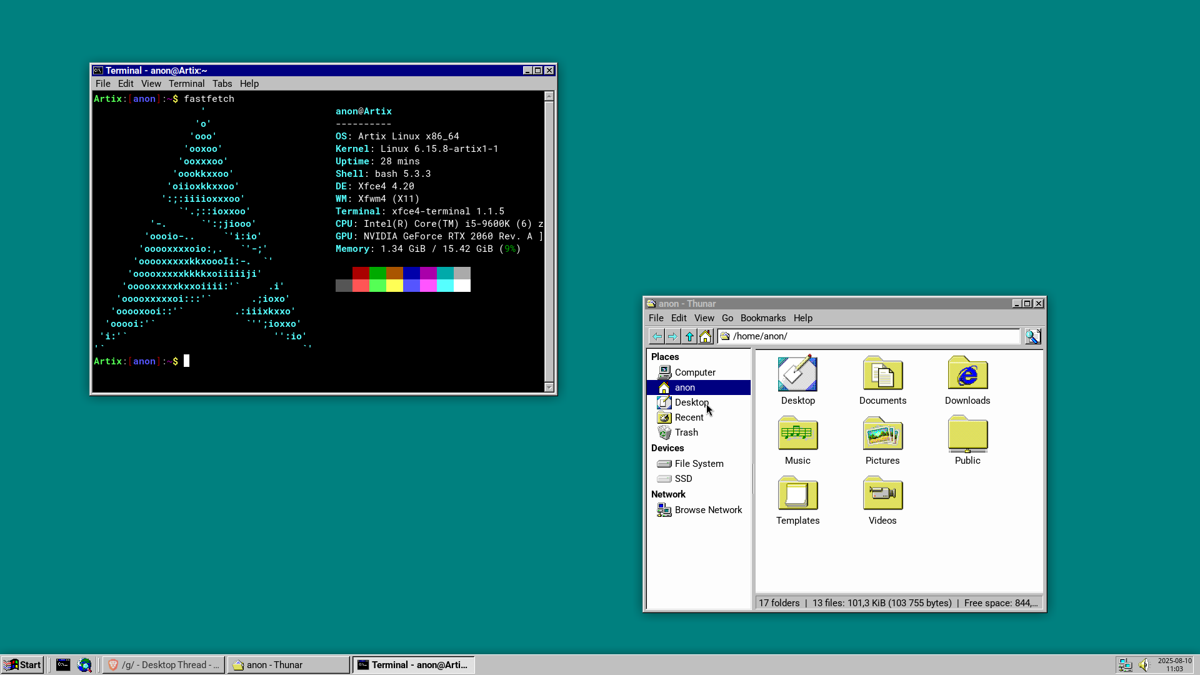Close the Thunar window
The height and width of the screenshot is (675, 1200).
tap(1039, 304)
